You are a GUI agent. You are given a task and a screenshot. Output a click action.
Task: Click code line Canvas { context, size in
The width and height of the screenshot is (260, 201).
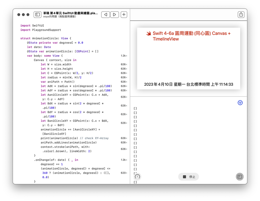(x=55, y=60)
